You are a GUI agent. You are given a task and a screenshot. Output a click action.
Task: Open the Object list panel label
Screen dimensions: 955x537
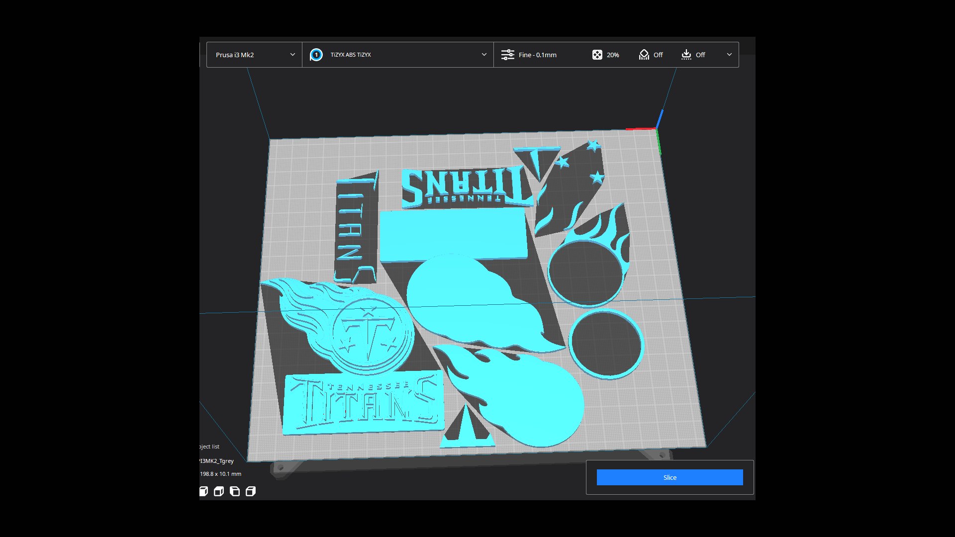pyautogui.click(x=209, y=447)
